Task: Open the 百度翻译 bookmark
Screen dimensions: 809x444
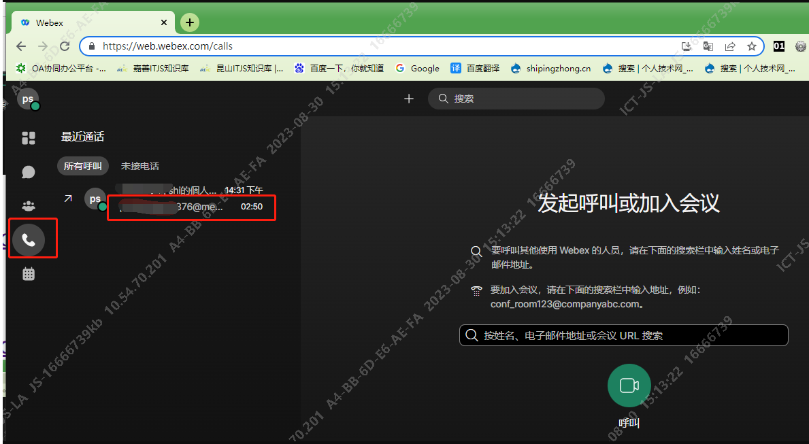Action: pyautogui.click(x=475, y=68)
